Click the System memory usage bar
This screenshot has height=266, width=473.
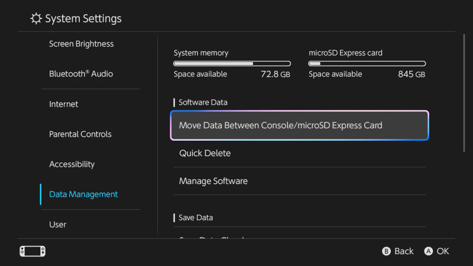click(232, 63)
